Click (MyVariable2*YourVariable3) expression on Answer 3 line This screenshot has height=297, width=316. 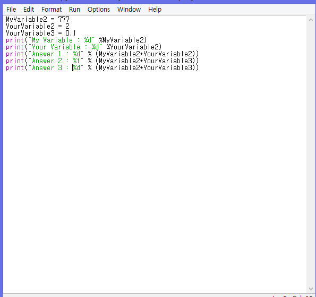pos(146,67)
